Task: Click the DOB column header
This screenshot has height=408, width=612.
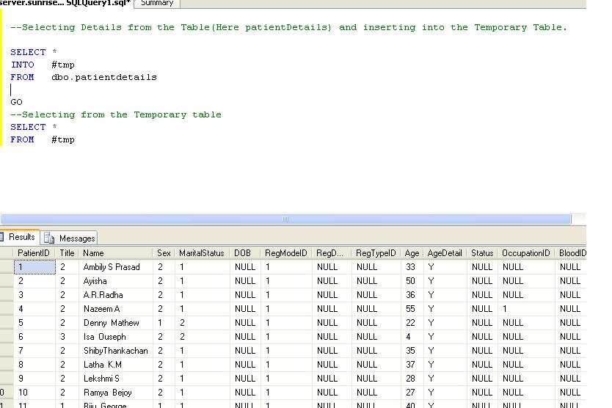Action: tap(245, 253)
